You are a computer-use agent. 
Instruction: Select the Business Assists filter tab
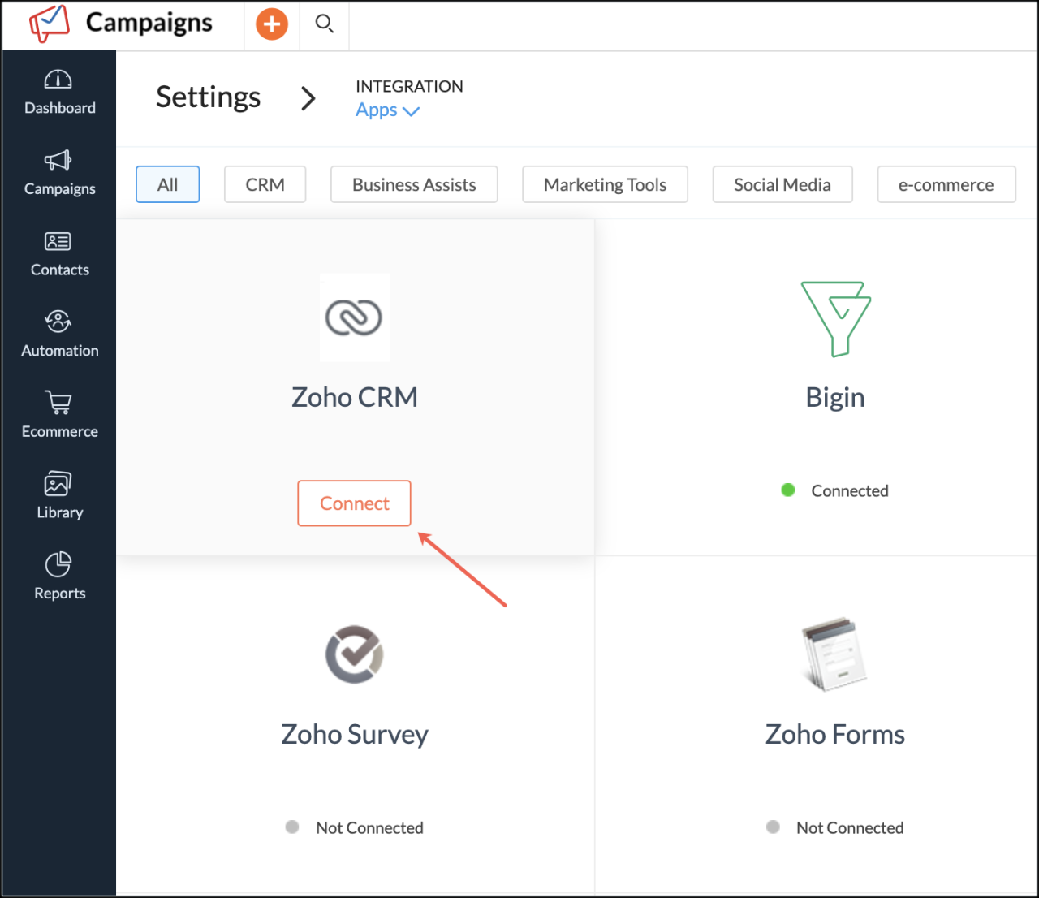pos(414,184)
